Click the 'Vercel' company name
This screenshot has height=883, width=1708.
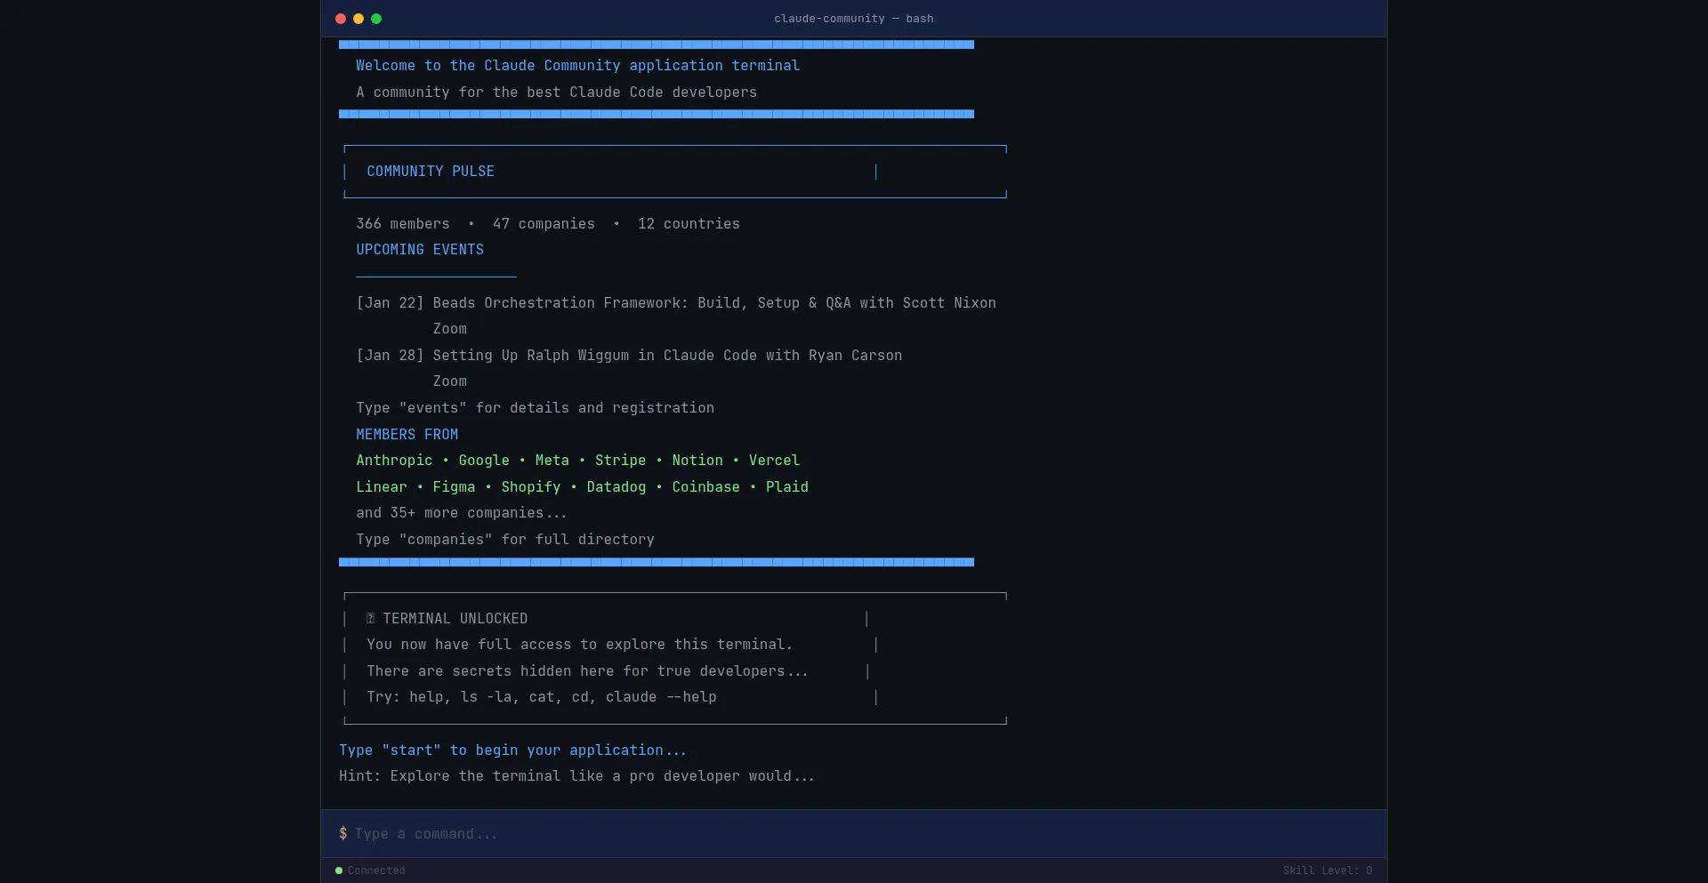774,461
